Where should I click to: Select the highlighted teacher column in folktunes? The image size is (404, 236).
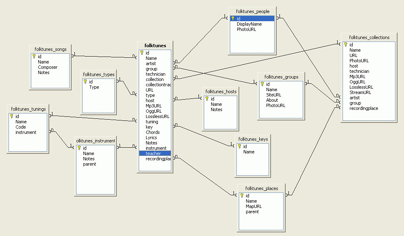click(153, 153)
